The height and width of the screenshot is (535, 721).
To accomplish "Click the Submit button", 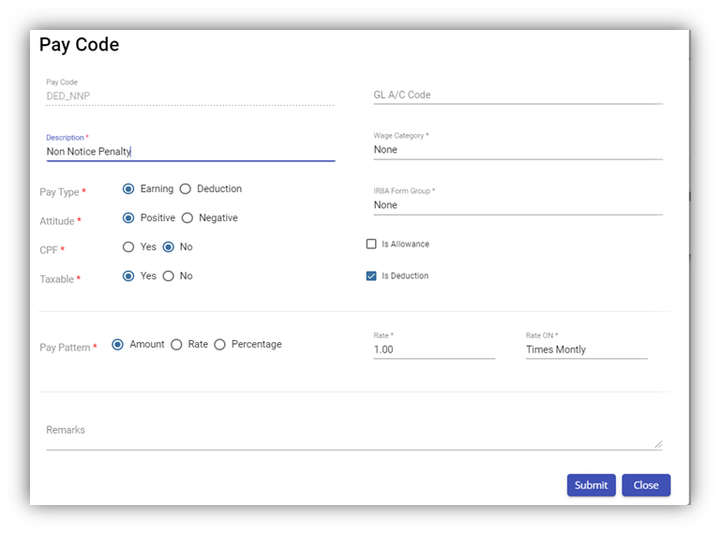I will point(591,485).
